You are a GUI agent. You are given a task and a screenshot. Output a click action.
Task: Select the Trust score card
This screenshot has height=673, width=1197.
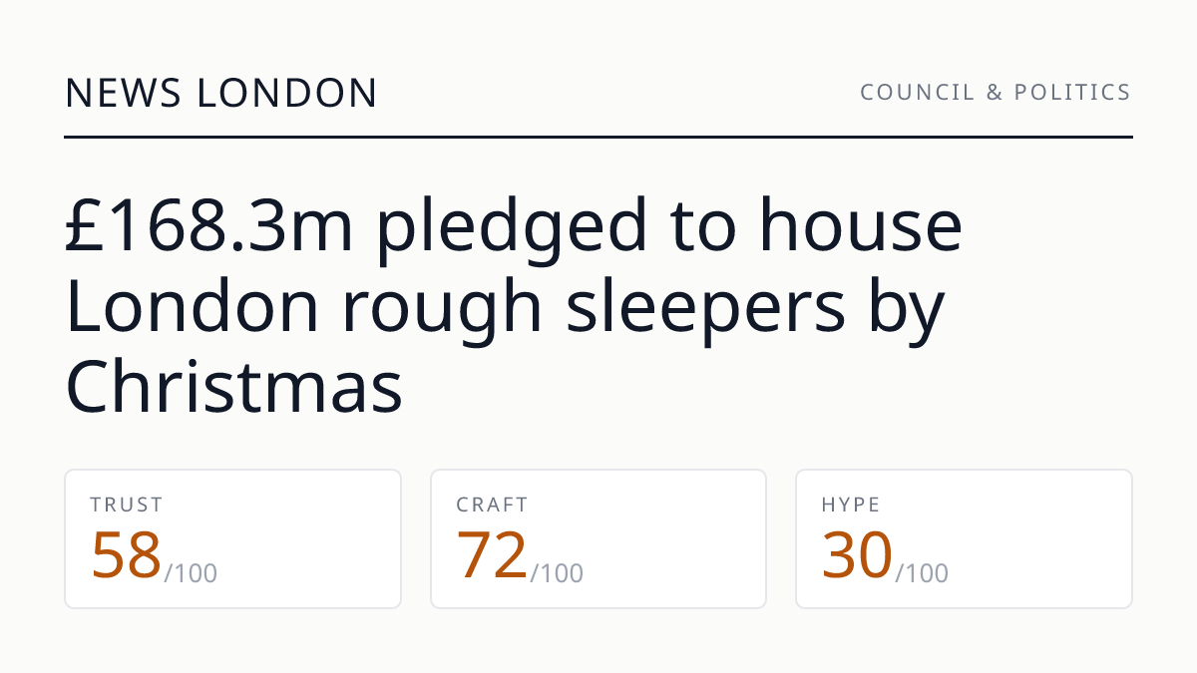[x=232, y=538]
